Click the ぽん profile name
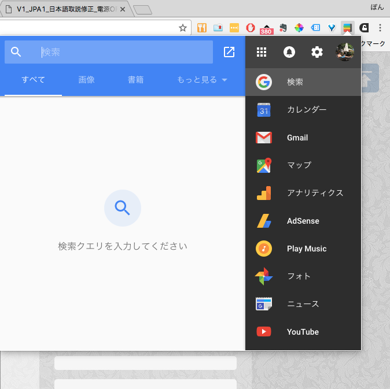Screen dimensions: 390x389 [377, 7]
